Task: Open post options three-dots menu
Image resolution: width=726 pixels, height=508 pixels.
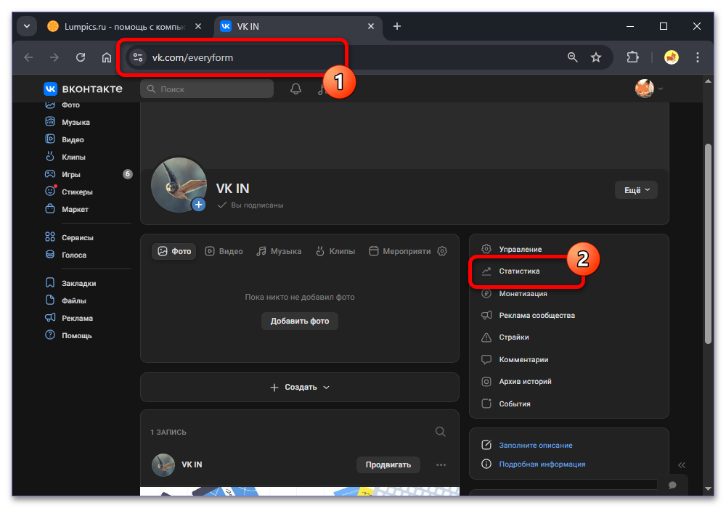Action: click(x=441, y=465)
